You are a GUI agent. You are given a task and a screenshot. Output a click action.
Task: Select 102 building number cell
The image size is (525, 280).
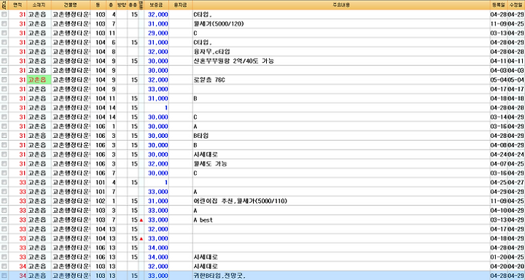[100, 201]
